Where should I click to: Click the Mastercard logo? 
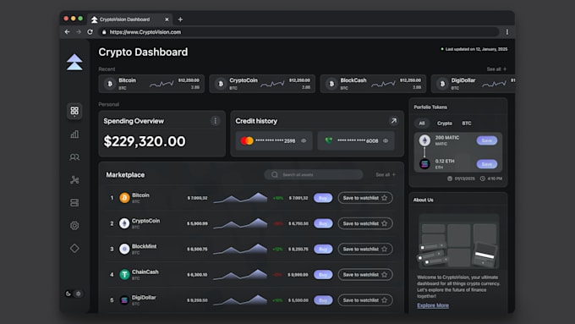tap(247, 140)
